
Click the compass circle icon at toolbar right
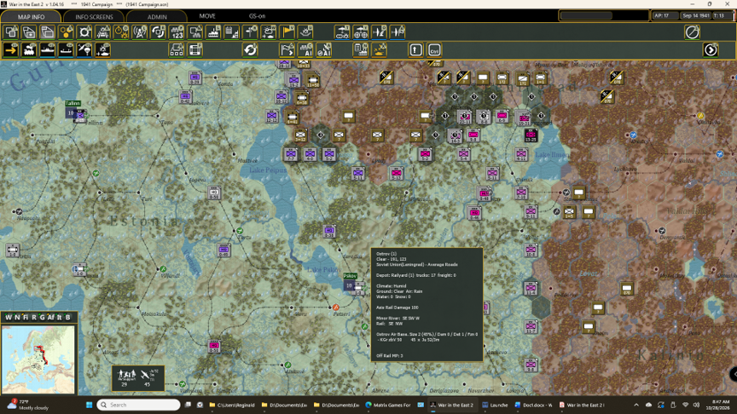[693, 32]
